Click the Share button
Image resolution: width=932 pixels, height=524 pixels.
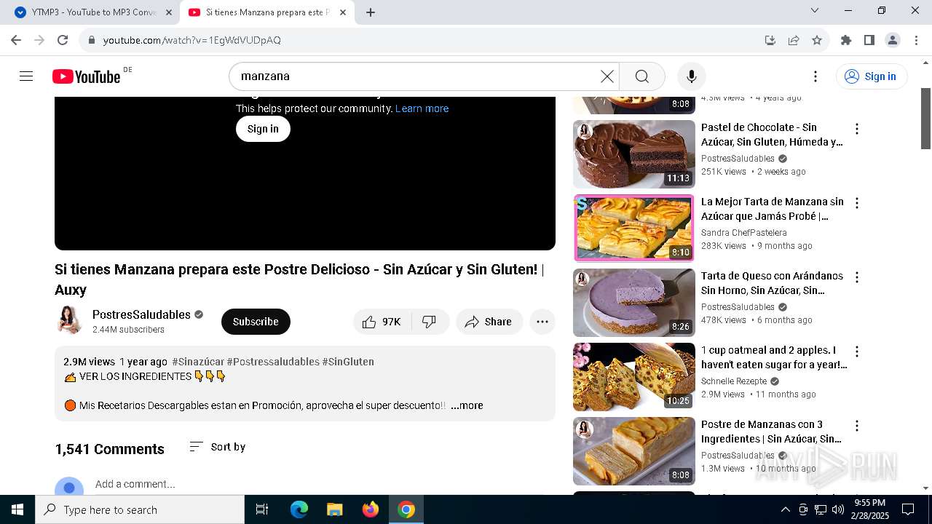(x=489, y=322)
